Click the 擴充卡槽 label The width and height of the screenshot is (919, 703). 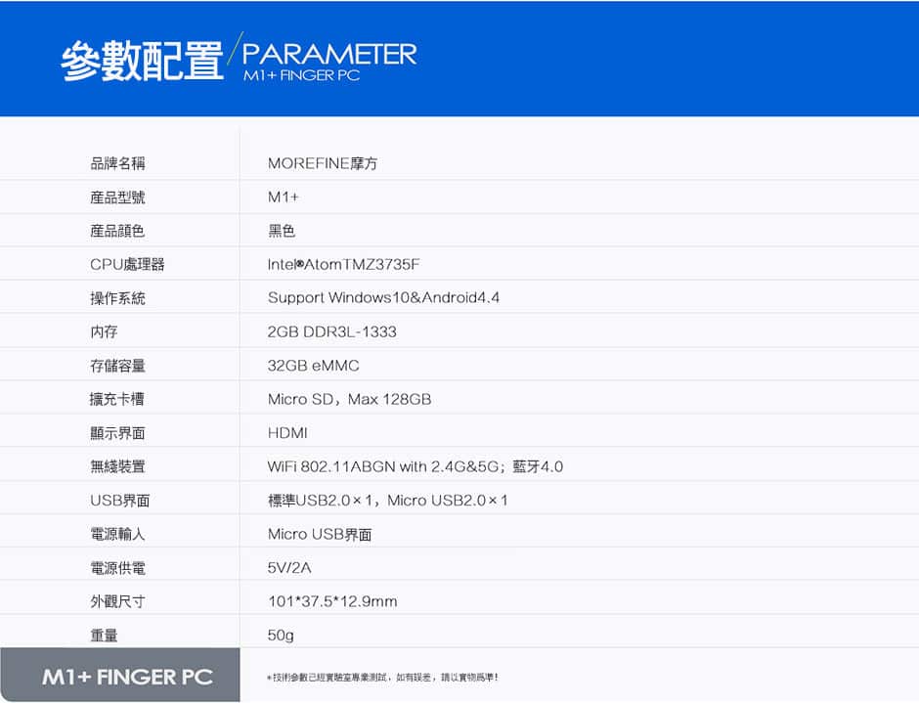coord(116,399)
